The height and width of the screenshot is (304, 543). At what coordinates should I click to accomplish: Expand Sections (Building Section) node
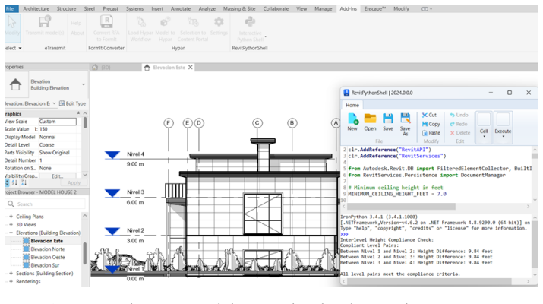(11, 273)
